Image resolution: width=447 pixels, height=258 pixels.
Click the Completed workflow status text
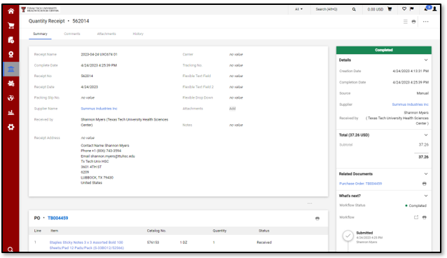(418, 206)
